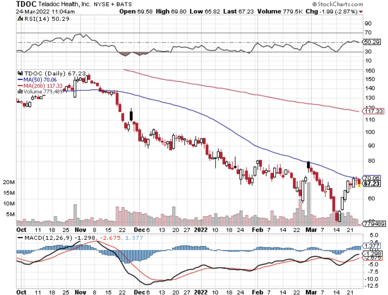Click the 50.29 RSI value tag
This screenshot has height=295, width=388.
tap(371, 42)
